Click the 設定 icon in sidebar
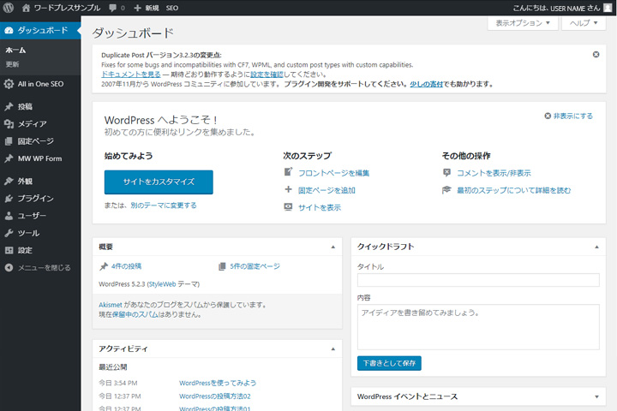Image resolution: width=617 pixels, height=411 pixels. pos(9,250)
